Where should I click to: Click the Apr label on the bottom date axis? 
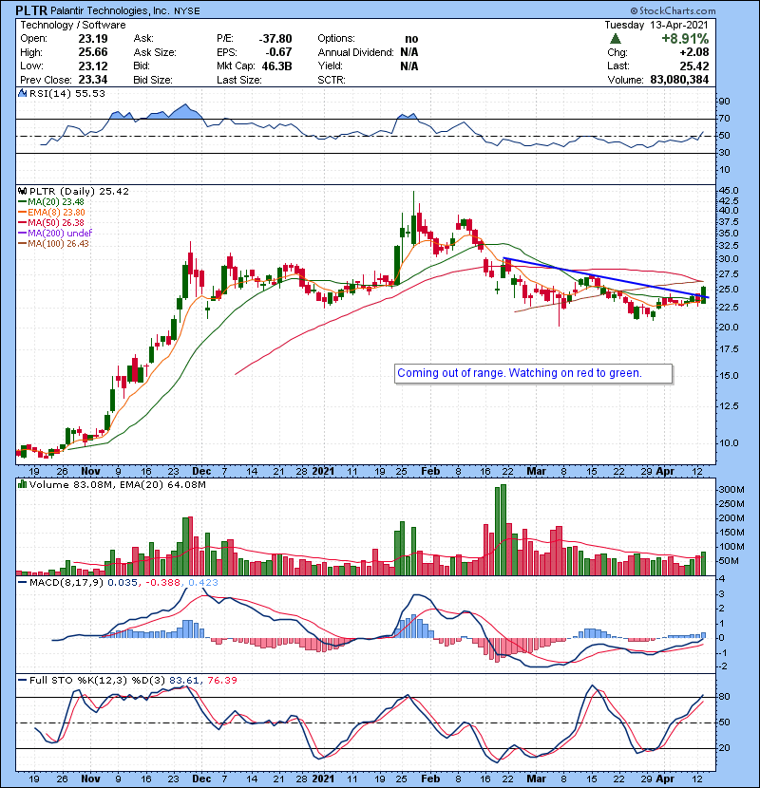[665, 779]
